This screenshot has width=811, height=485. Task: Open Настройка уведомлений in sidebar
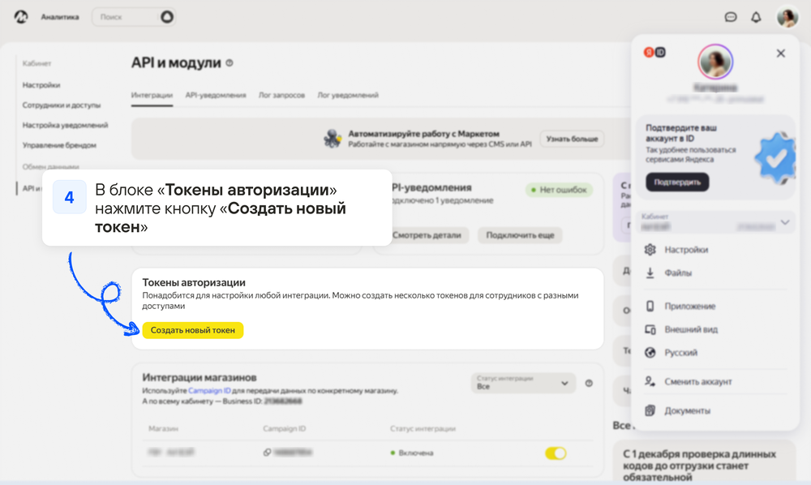click(x=65, y=125)
